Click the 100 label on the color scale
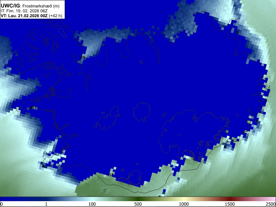Viewport: 276px width, 207px height. pyautogui.click(x=92, y=204)
